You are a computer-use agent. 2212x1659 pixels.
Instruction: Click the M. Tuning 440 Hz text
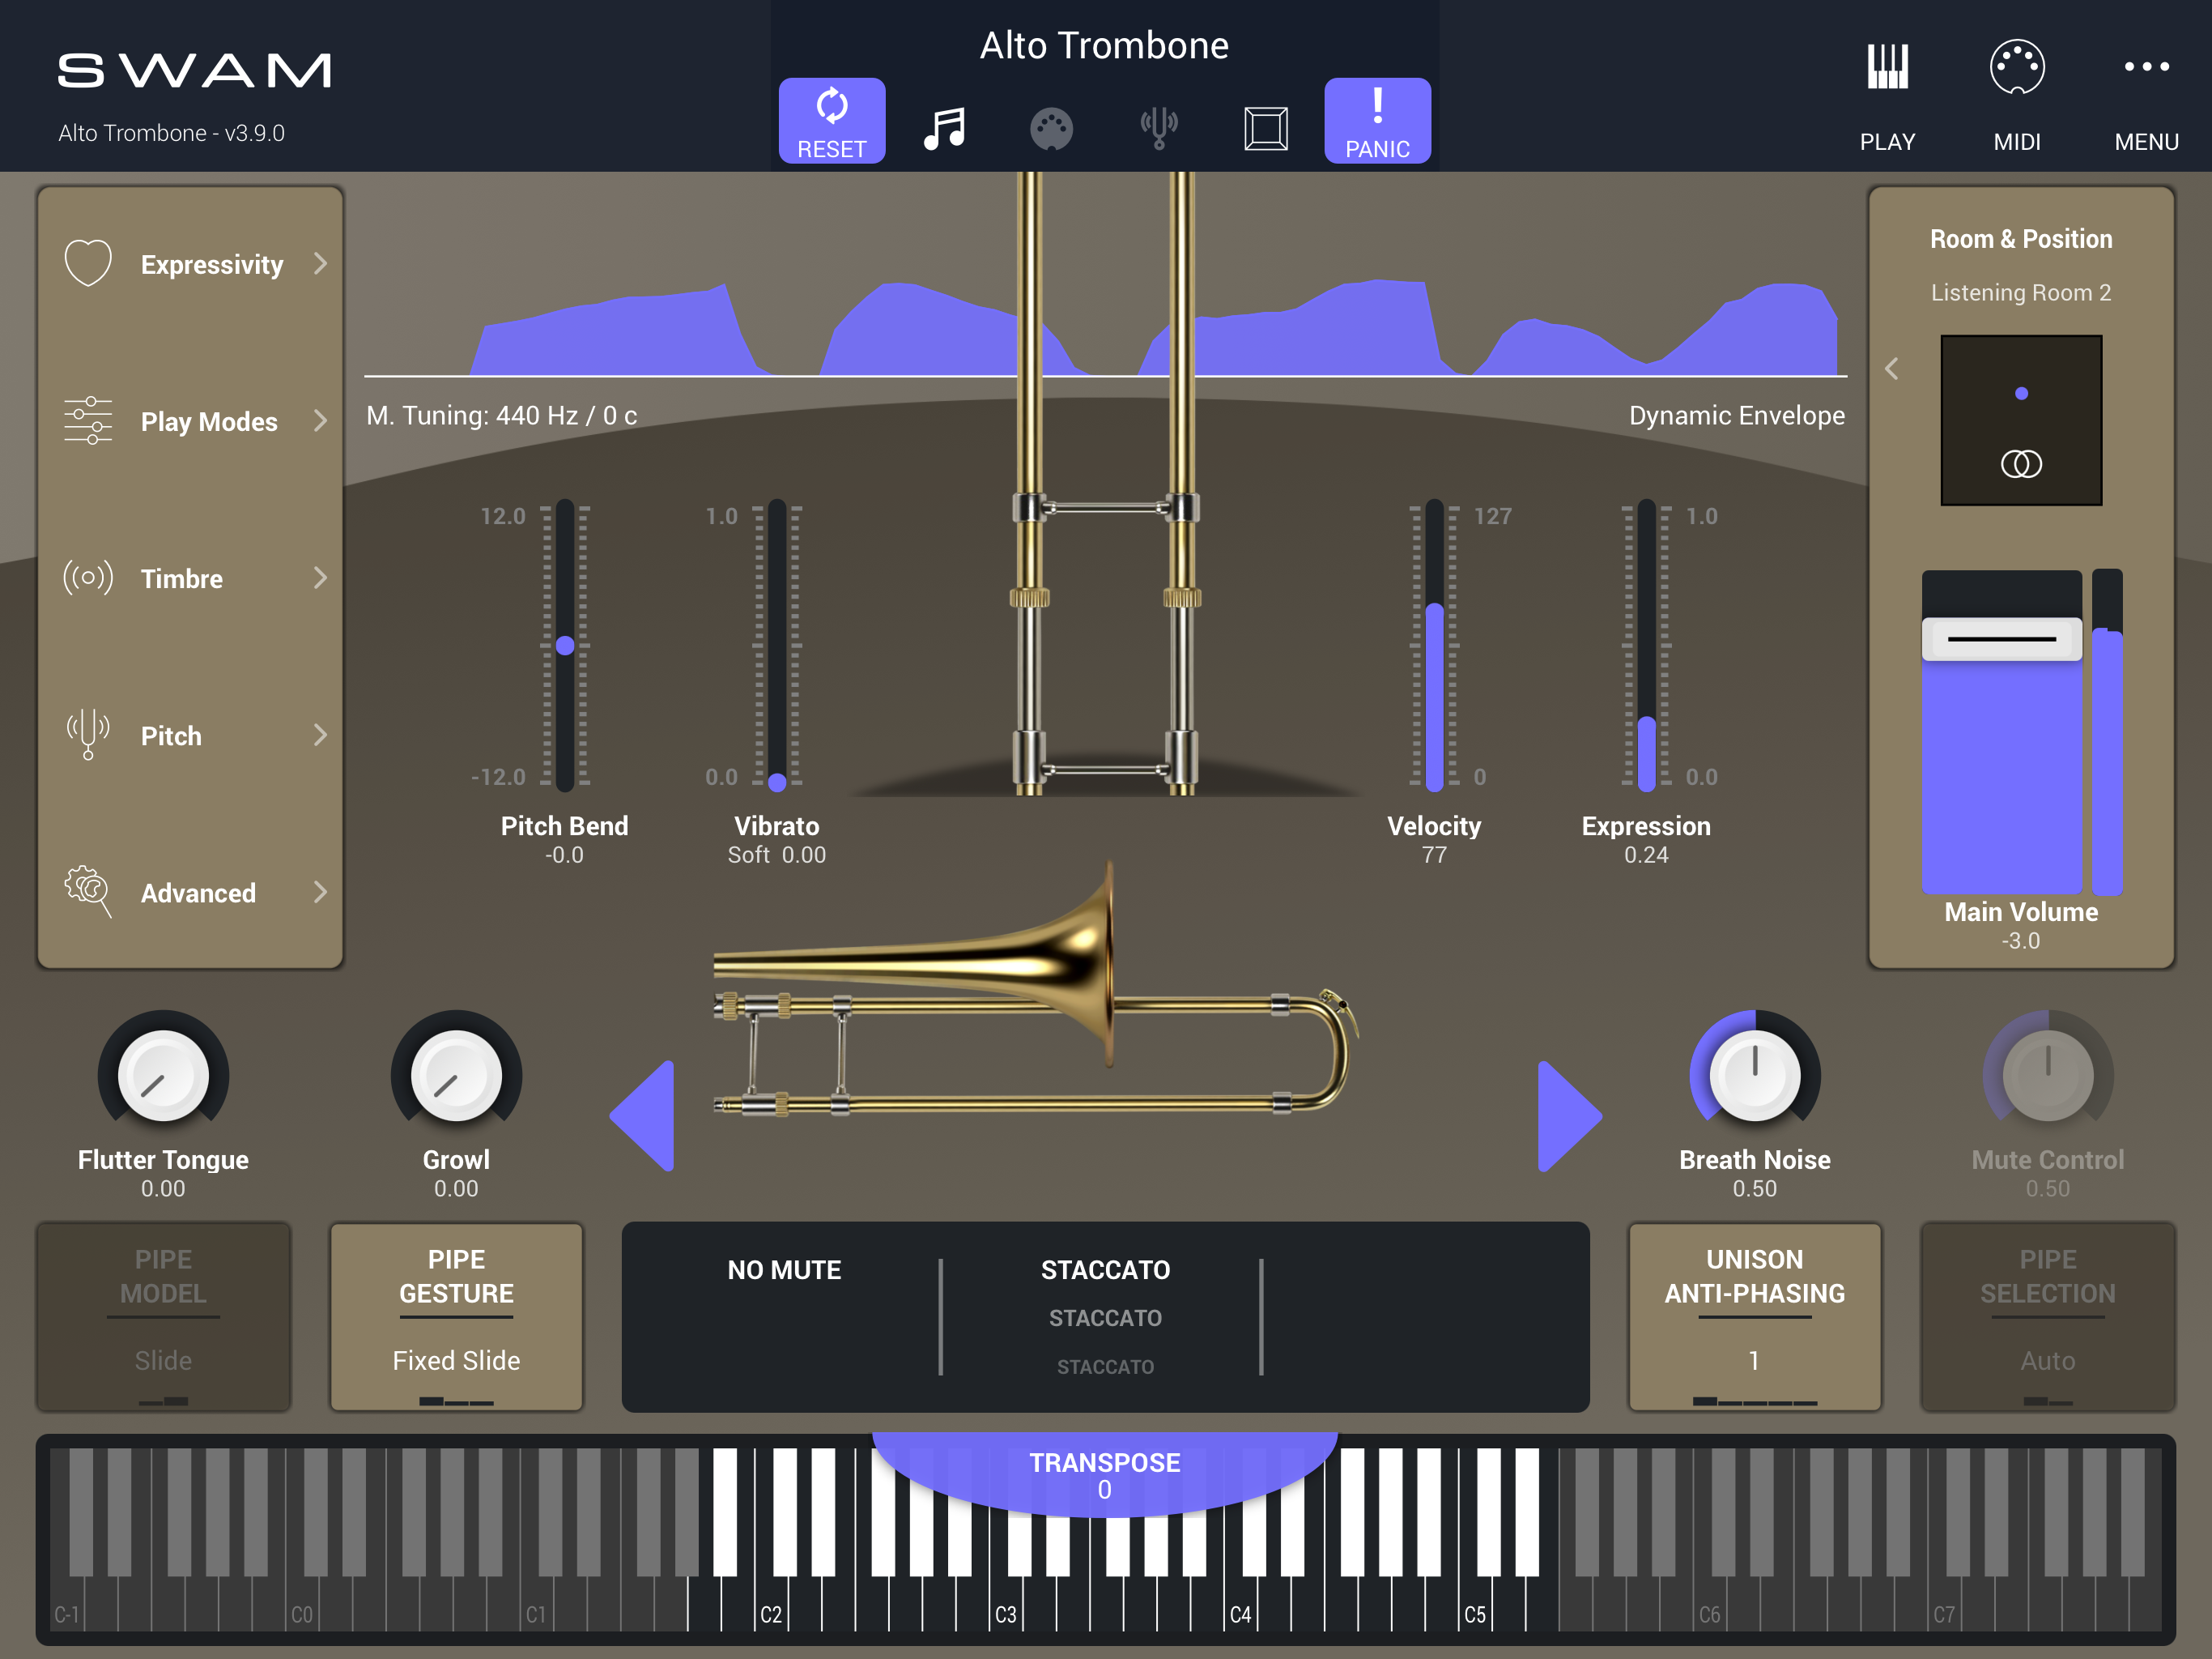tap(501, 416)
